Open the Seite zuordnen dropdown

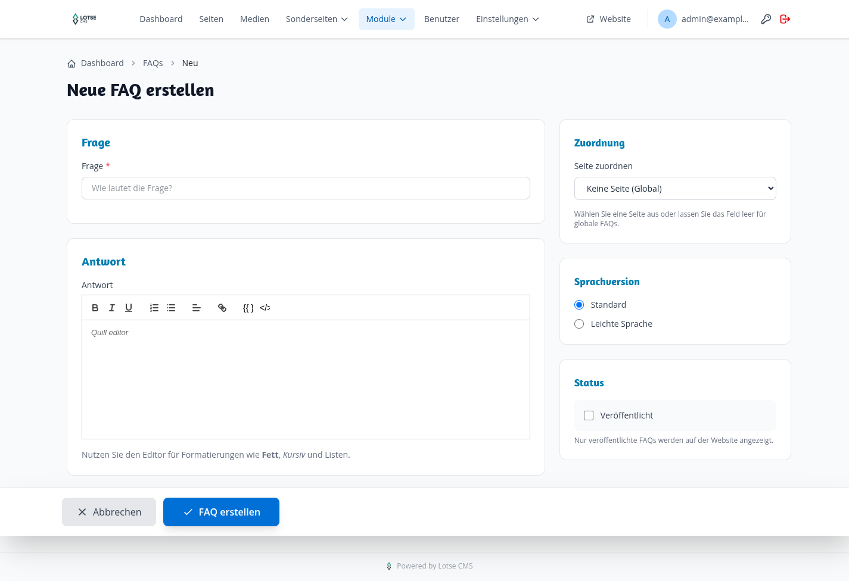coord(675,189)
